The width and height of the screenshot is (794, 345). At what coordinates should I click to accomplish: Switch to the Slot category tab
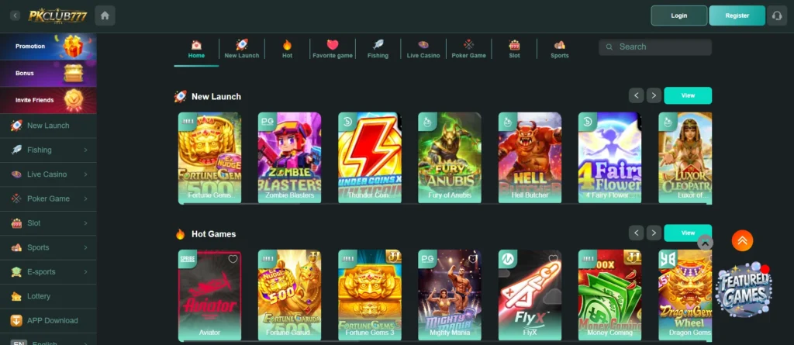point(515,49)
